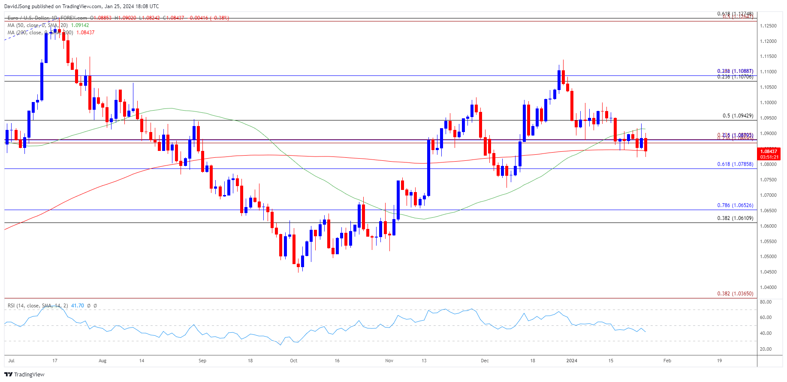The width and height of the screenshot is (787, 382).
Task: Click the 14 date label after Aug
Action: tap(142, 361)
